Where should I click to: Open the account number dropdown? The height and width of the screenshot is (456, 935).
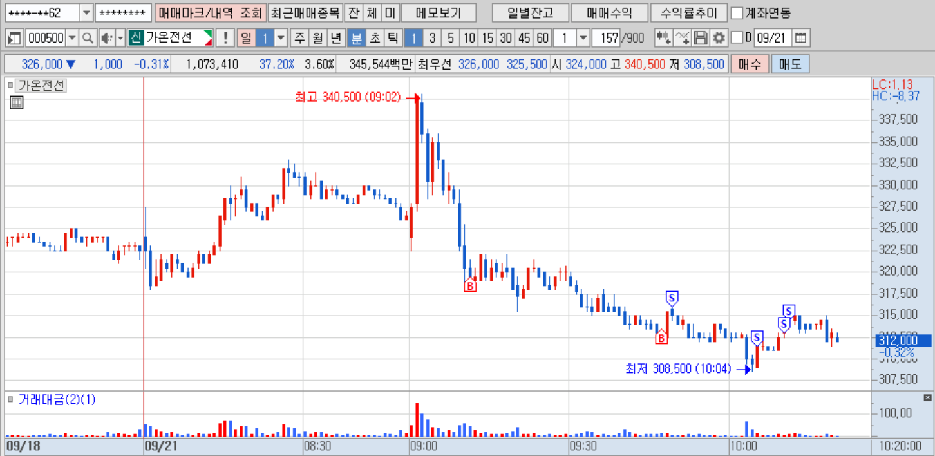point(86,13)
